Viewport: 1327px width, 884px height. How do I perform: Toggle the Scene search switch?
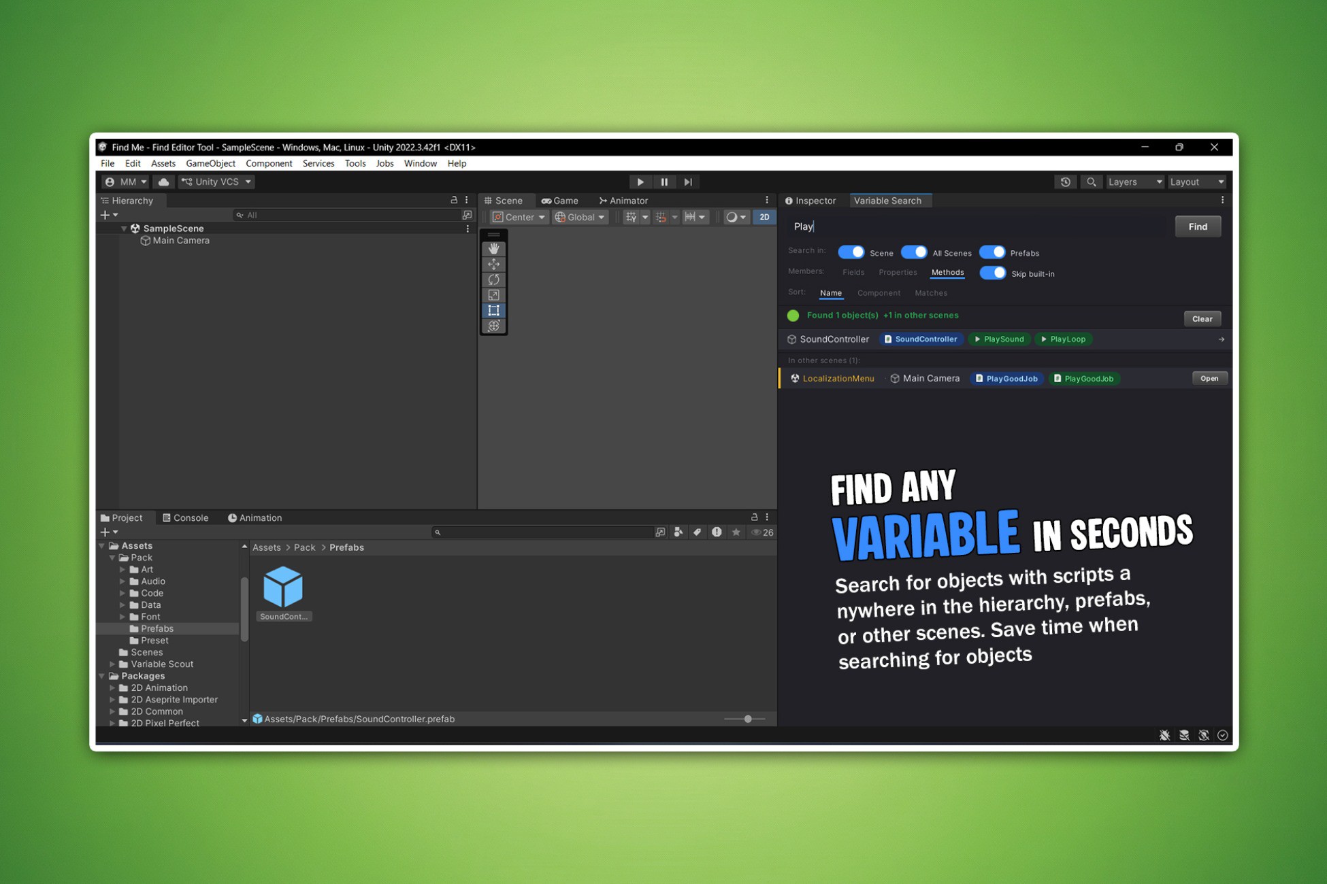(x=851, y=252)
